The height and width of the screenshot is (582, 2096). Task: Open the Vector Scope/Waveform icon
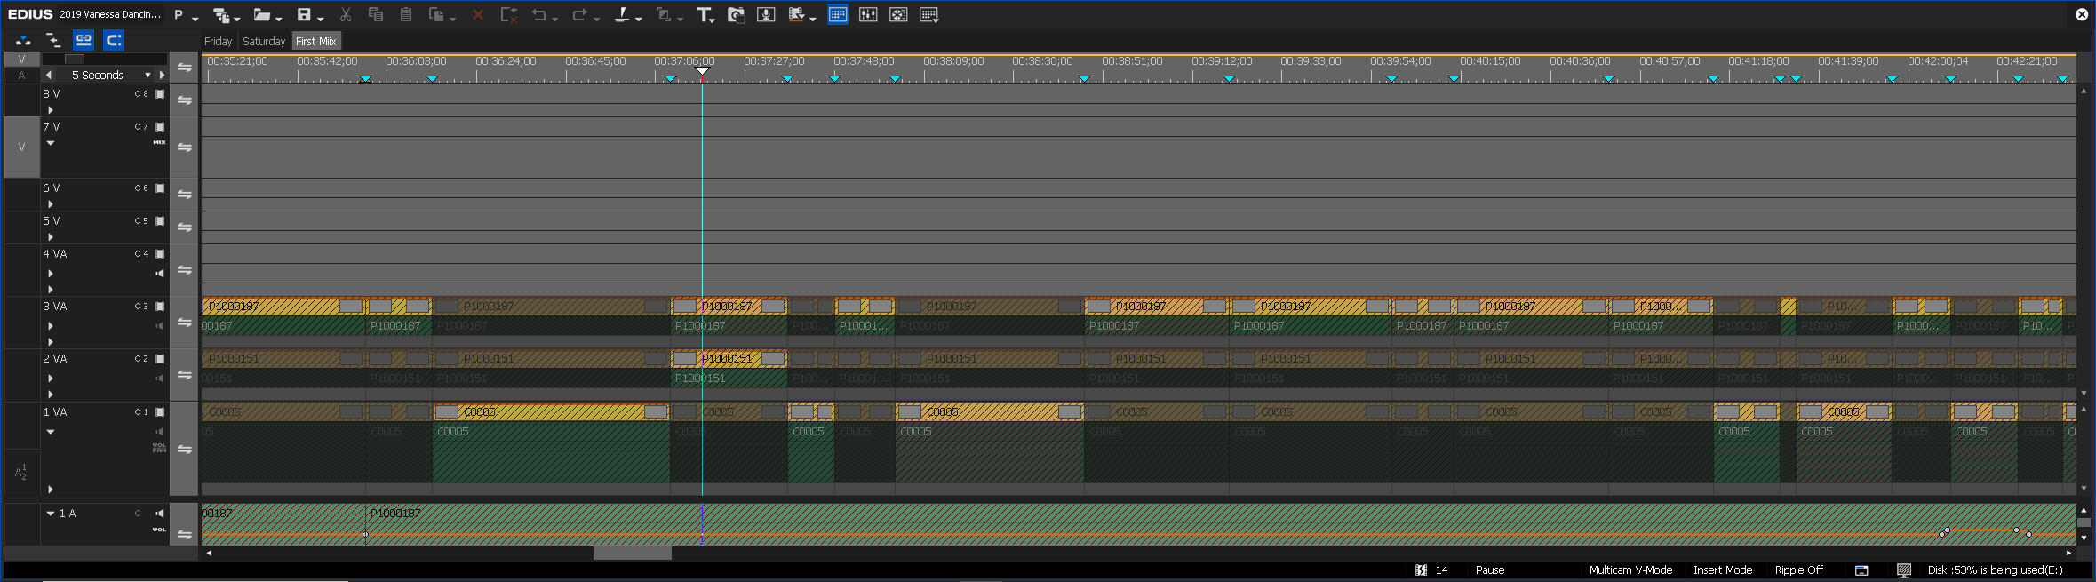(x=898, y=14)
